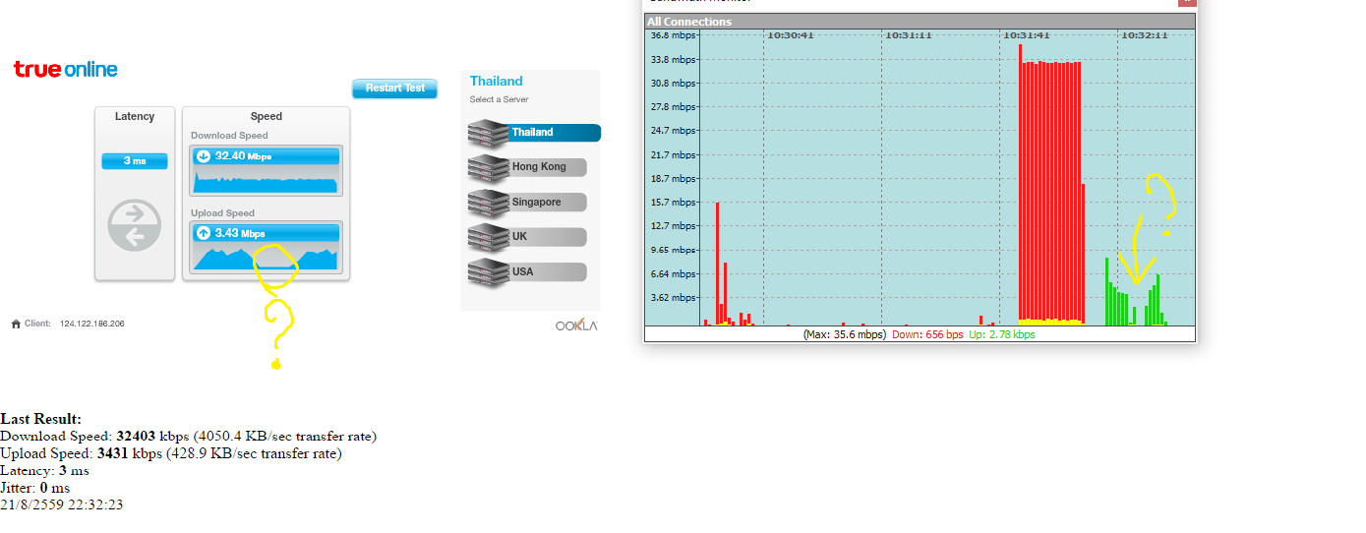This screenshot has height=533, width=1366.
Task: Click the 10:31:11 time marker
Action: [909, 35]
